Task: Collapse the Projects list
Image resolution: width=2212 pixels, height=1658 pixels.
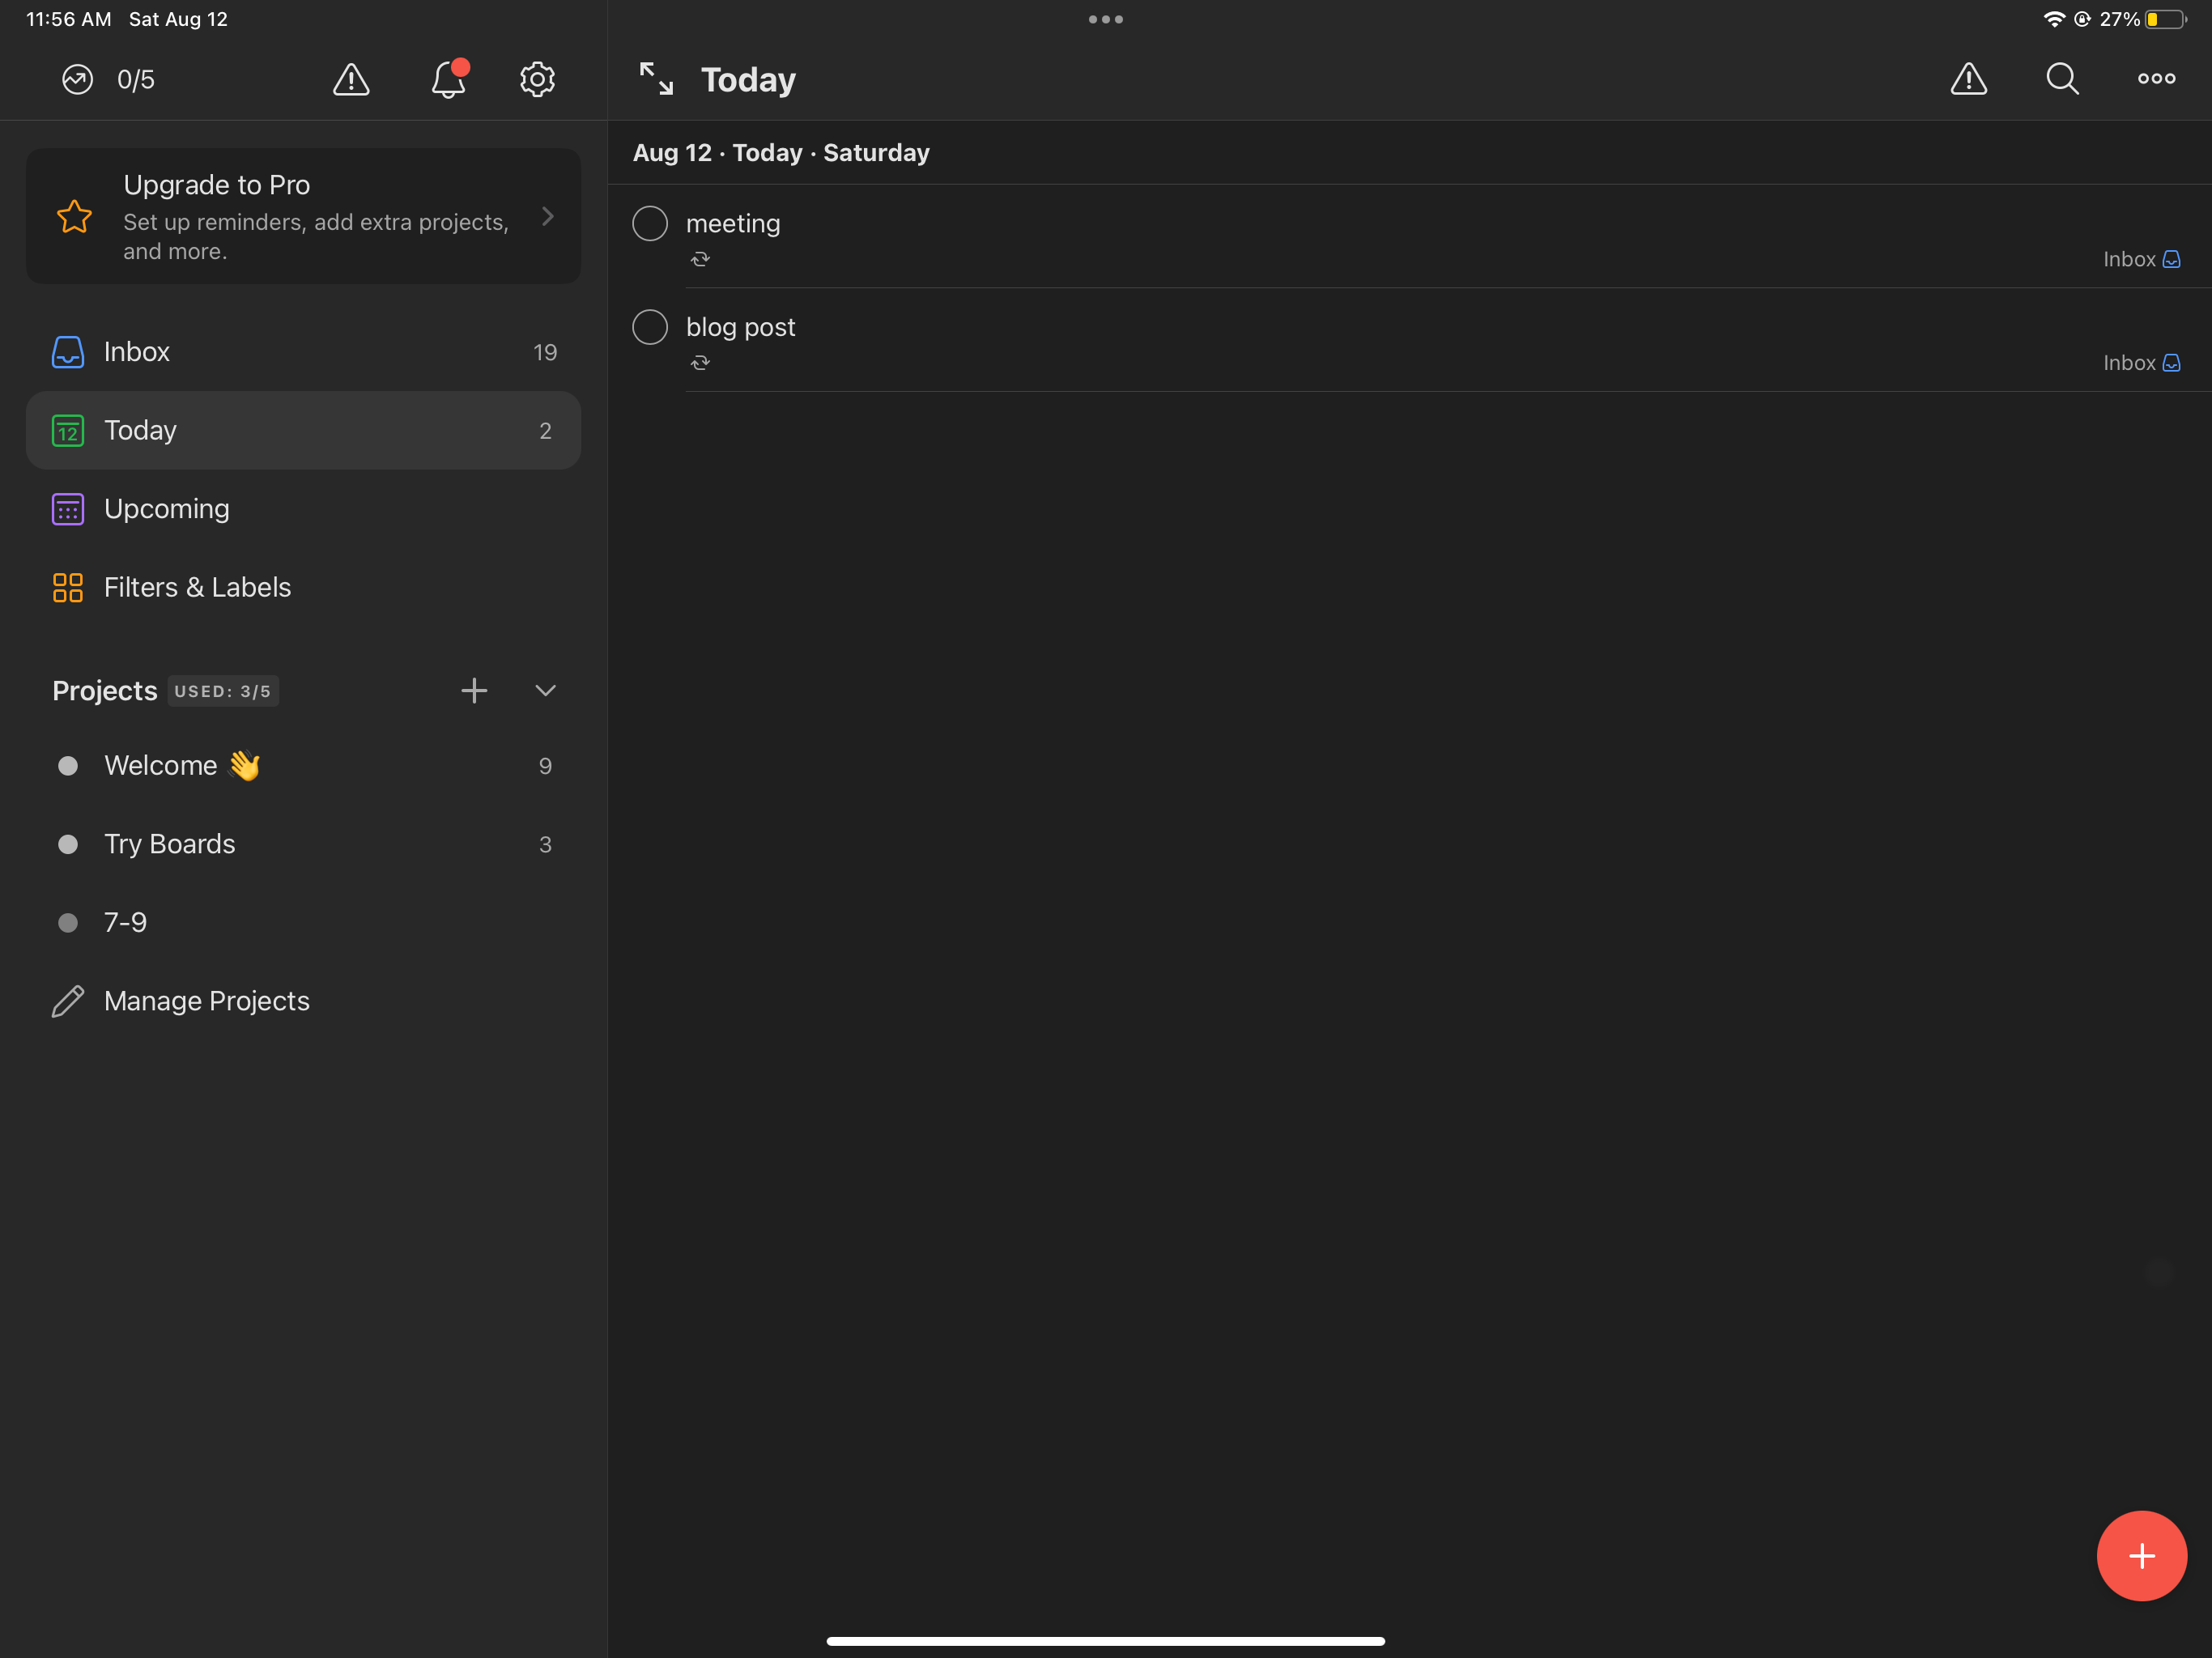Action: coord(545,690)
